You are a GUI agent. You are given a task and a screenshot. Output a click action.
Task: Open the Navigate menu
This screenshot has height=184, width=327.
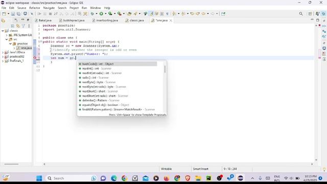(49, 8)
